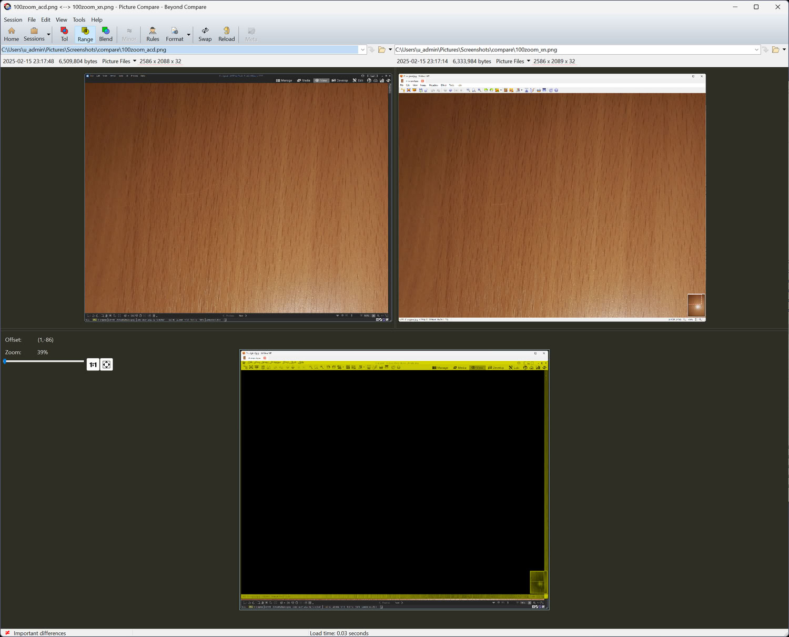The height and width of the screenshot is (637, 789).
Task: Browse for file on right side folder icon
Action: 775,49
